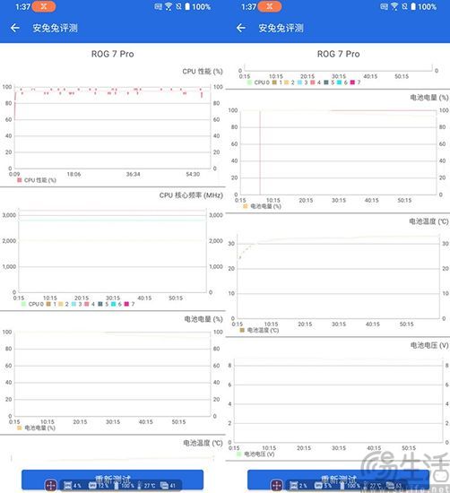
Task: Tap the keyboard icon in the right status bar
Action: [385, 6]
